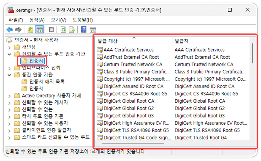Click the 개인용 folder icon

point(17,47)
